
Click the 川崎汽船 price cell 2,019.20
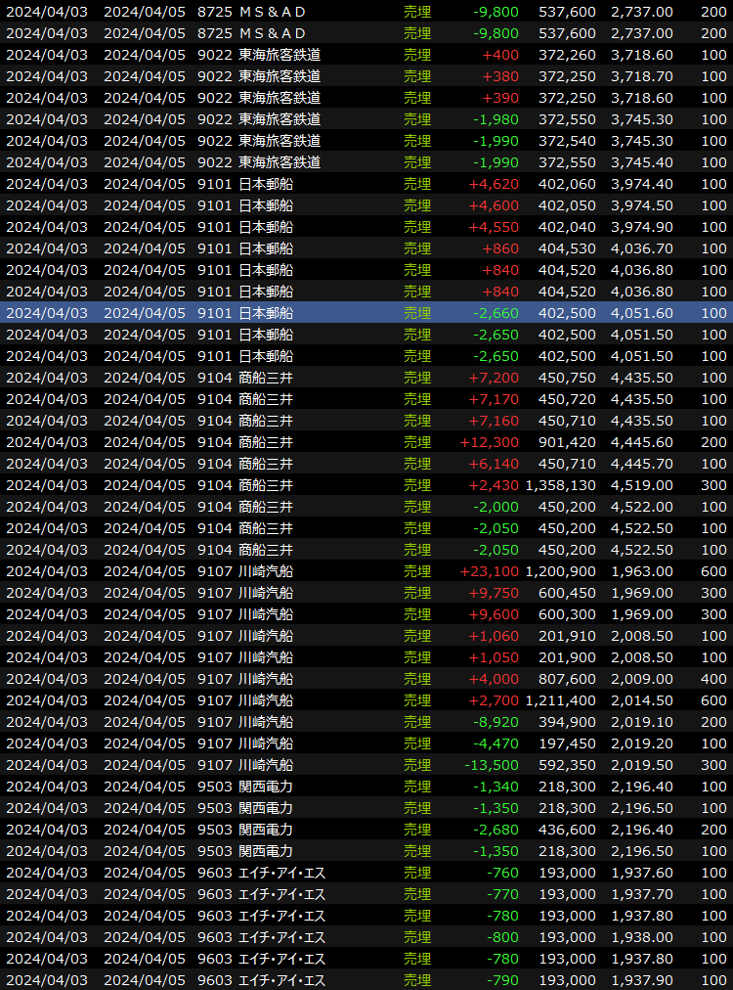coord(641,743)
